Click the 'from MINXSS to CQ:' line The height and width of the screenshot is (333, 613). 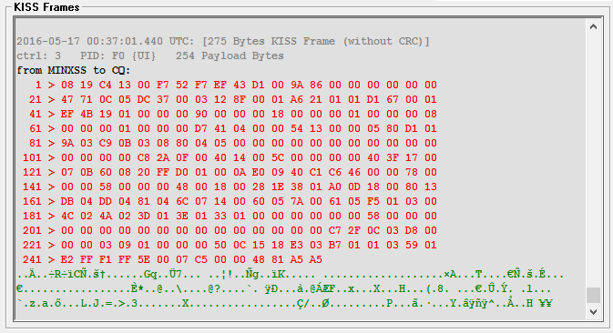(74, 70)
